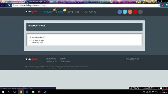Open Task View on the taskbar
This screenshot has width=168, height=94.
coord(15,92)
